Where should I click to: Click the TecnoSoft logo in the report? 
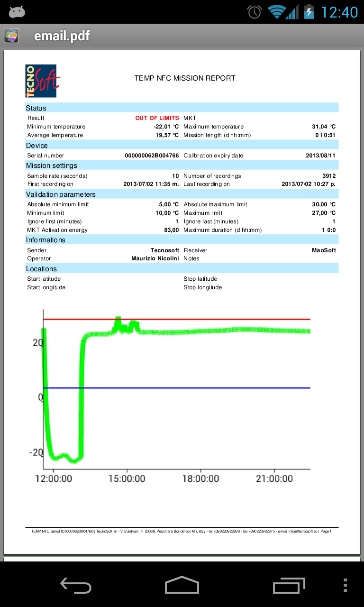pos(41,81)
